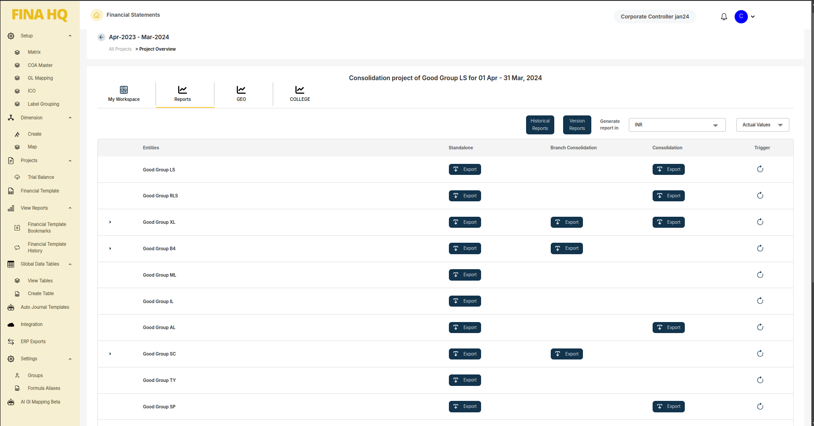This screenshot has height=426, width=814.
Task: Click the notification bell icon
Action: pyautogui.click(x=724, y=17)
